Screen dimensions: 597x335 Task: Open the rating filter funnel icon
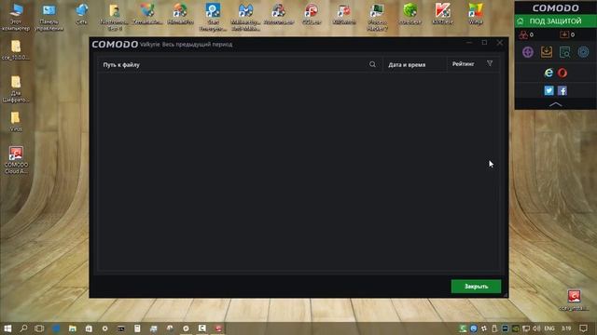490,64
